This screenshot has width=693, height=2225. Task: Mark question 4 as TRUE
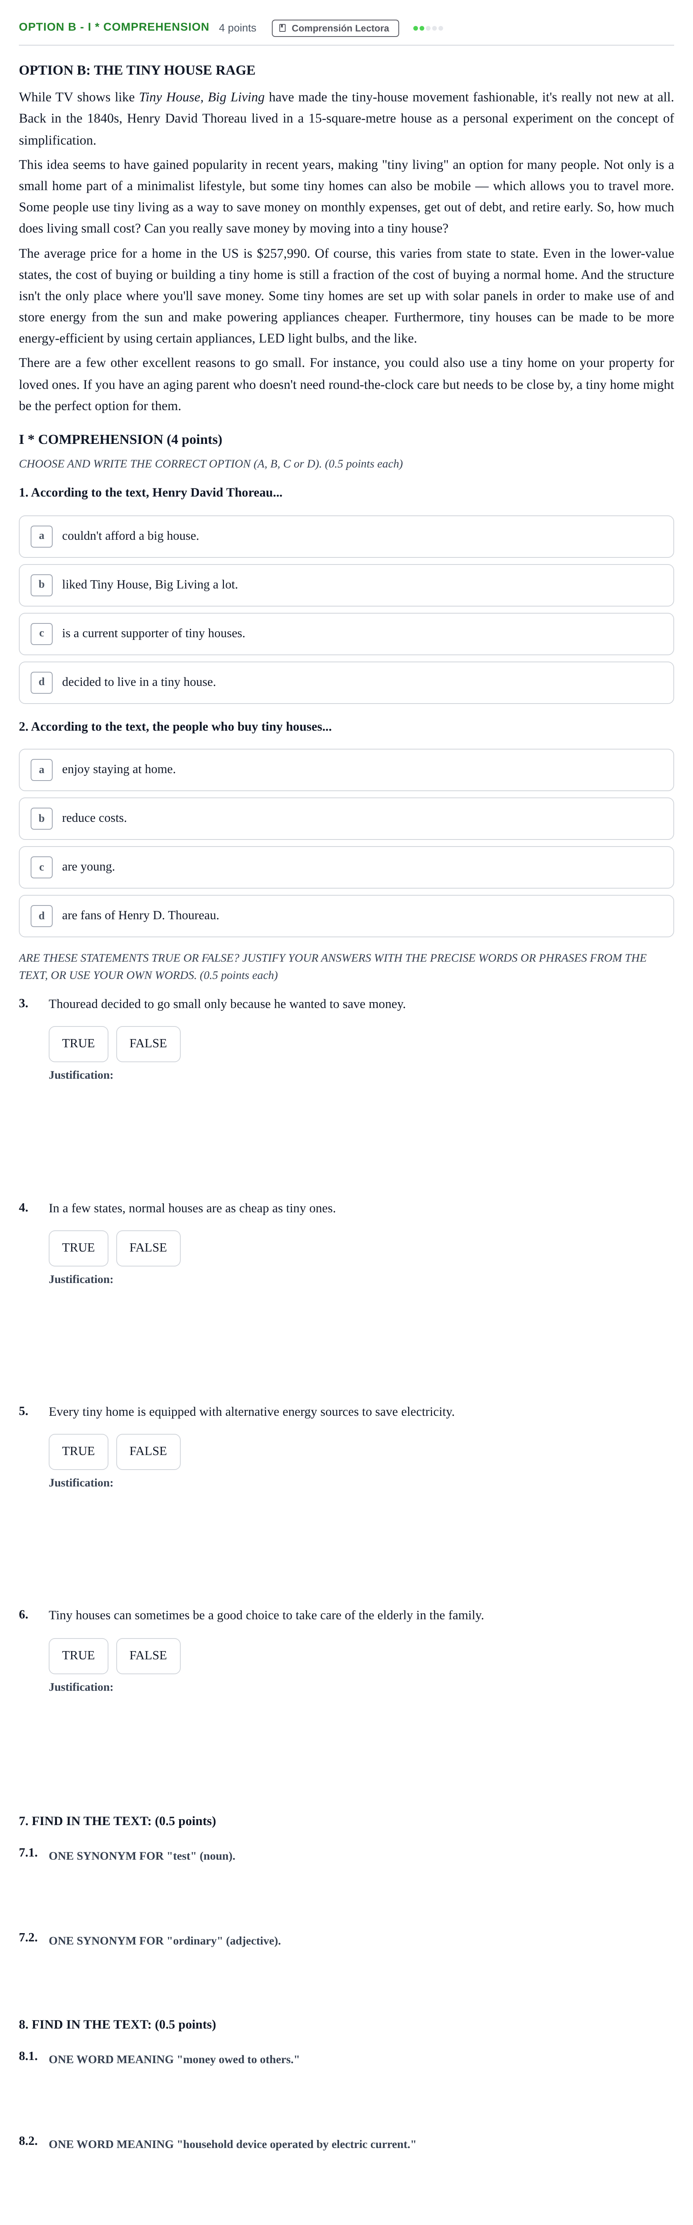coord(79,1248)
